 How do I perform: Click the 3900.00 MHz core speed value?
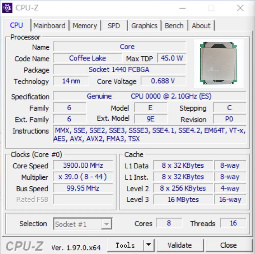point(83,165)
